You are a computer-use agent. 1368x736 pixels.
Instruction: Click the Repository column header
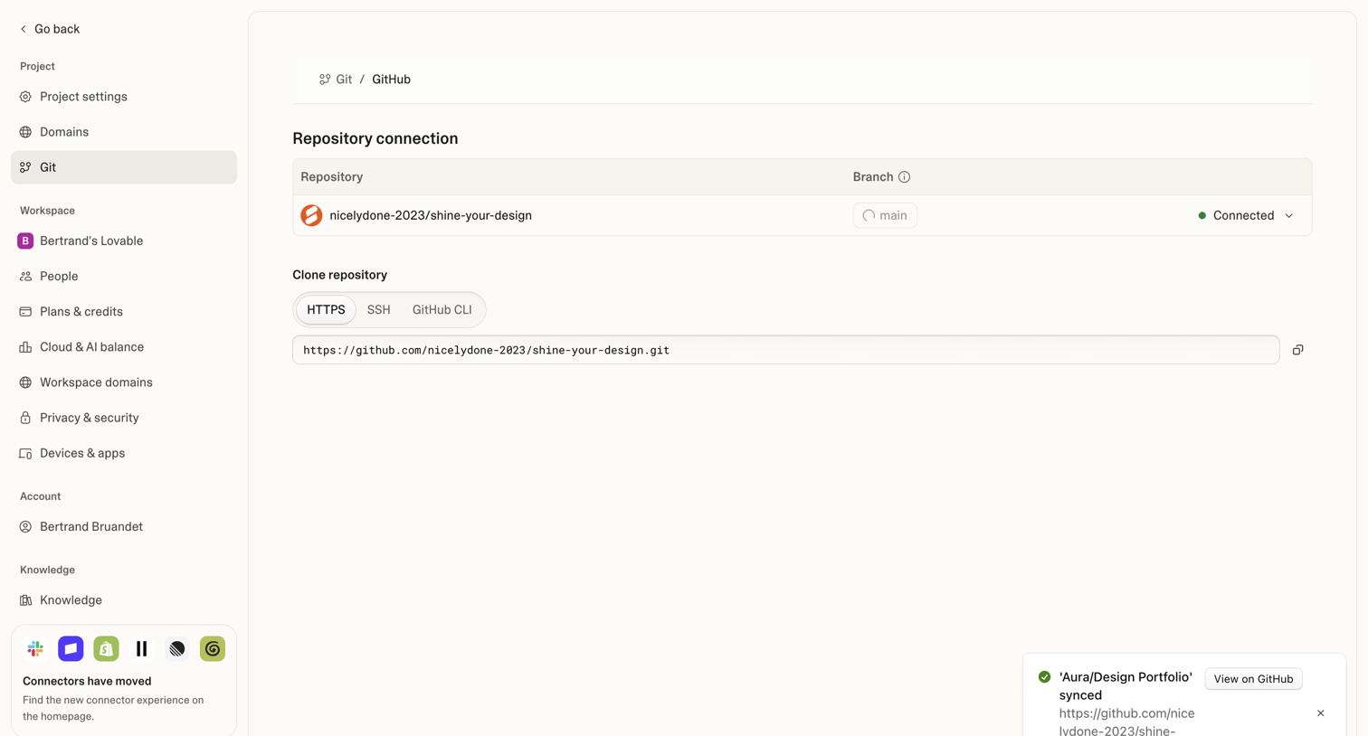tap(332, 177)
